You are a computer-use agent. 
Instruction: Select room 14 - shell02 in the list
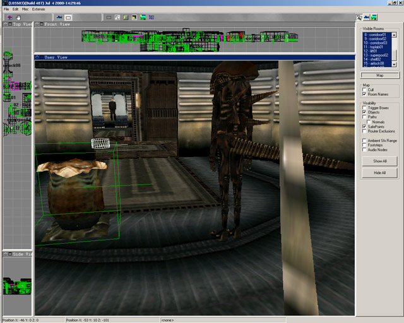(x=377, y=59)
